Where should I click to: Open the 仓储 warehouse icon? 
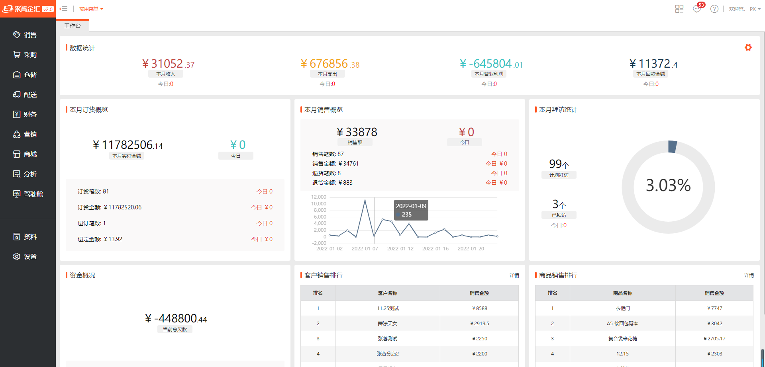(17, 75)
